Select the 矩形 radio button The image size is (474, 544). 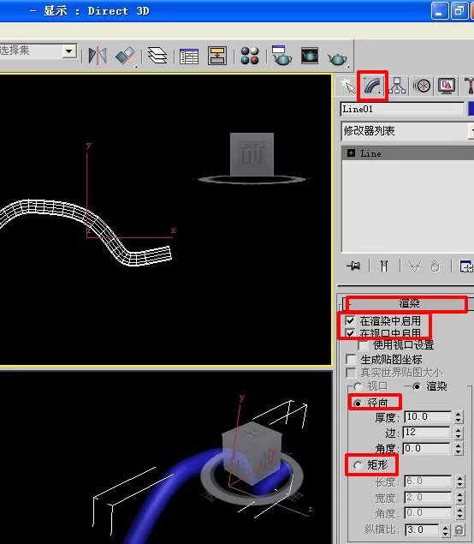[x=358, y=465]
